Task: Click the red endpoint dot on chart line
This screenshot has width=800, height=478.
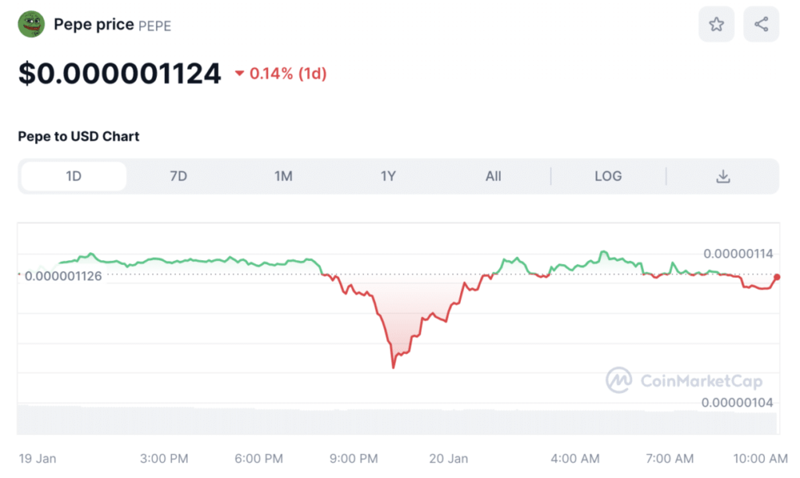Action: 777,276
